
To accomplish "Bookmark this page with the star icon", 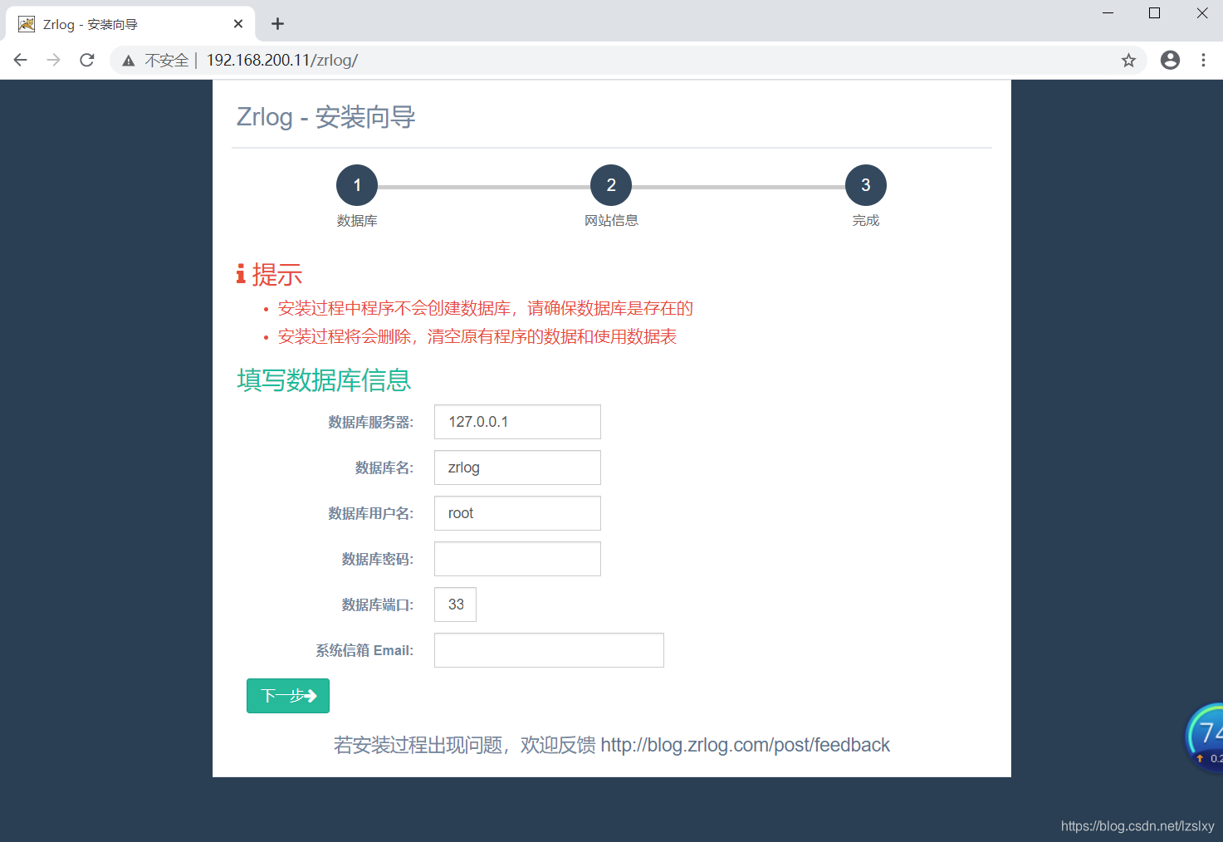I will tap(1128, 60).
